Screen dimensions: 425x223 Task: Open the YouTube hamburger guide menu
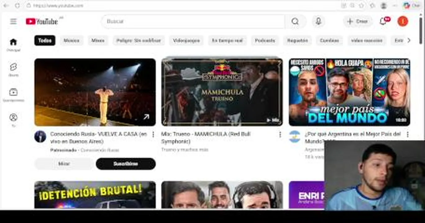(13, 21)
